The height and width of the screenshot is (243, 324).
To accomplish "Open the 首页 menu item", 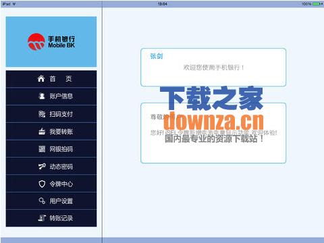I will click(51, 79).
